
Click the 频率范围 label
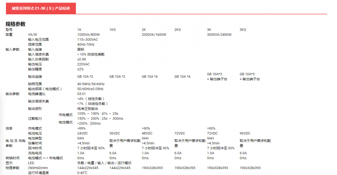tap(35, 45)
